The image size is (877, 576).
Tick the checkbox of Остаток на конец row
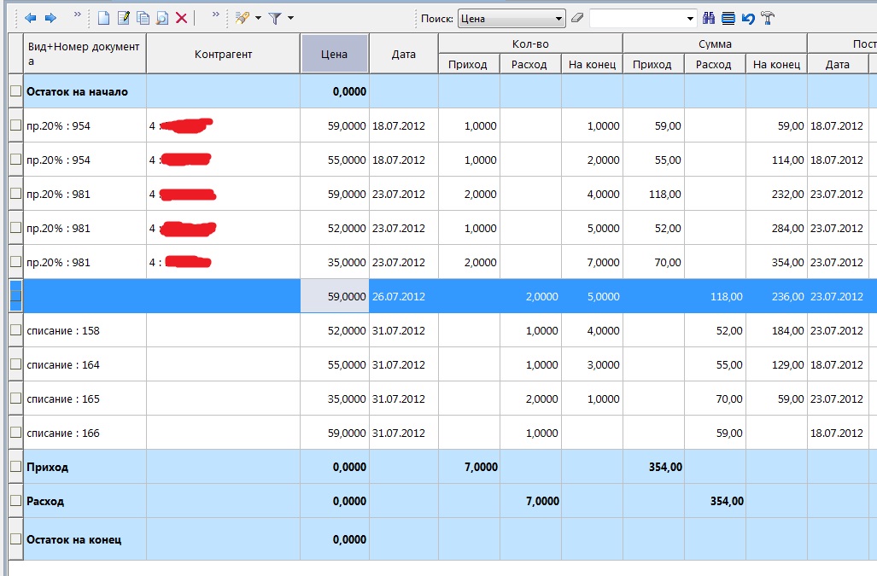15,538
